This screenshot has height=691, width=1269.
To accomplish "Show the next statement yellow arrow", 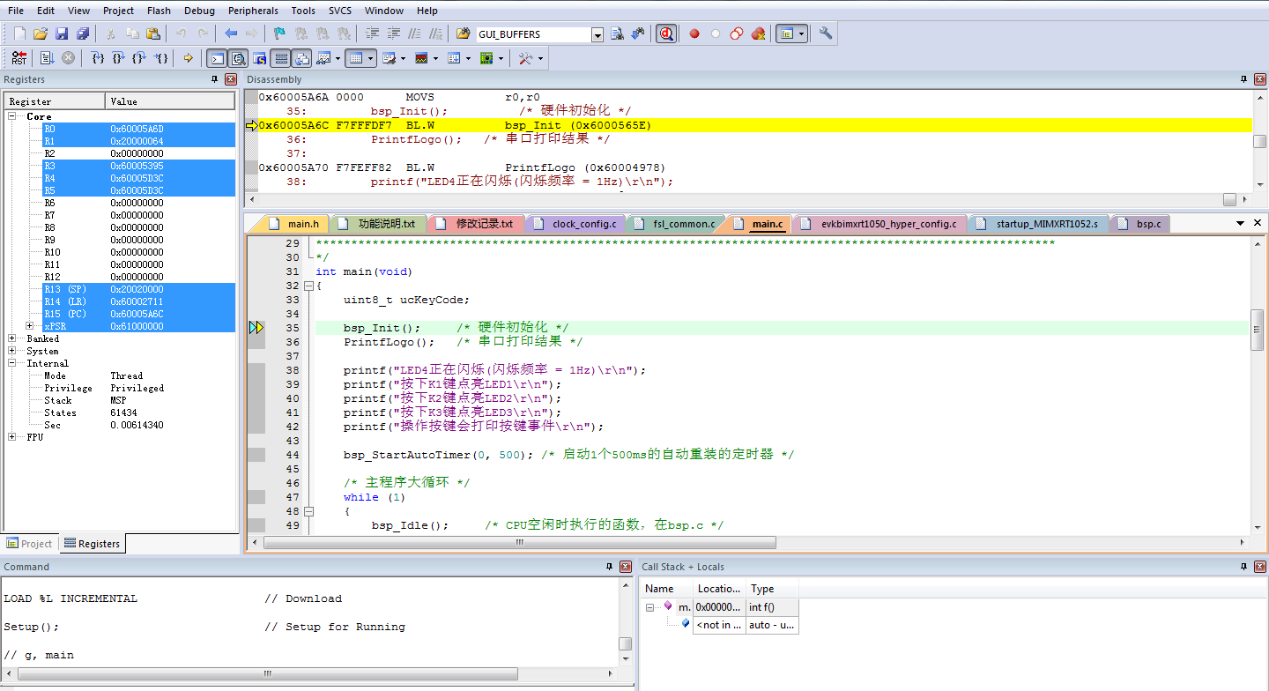I will pyautogui.click(x=189, y=58).
